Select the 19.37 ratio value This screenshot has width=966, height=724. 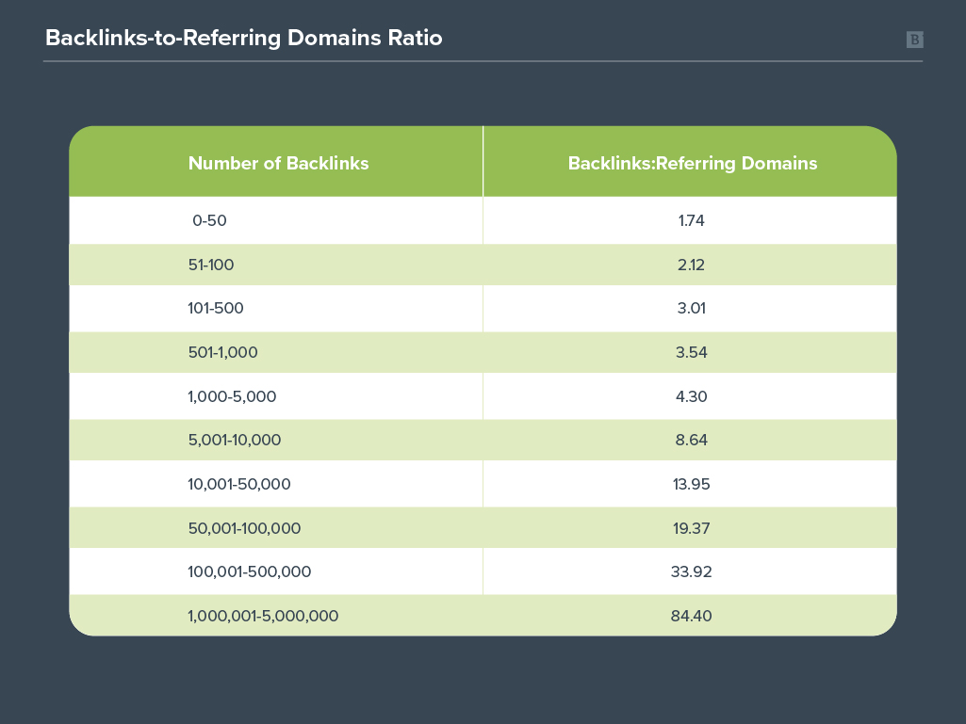click(690, 528)
